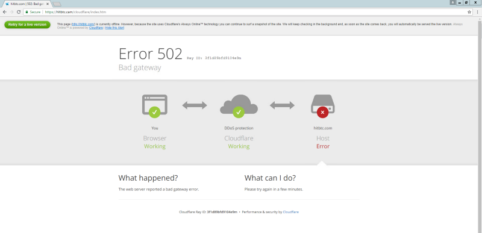
Task: Close the hitbtc.com 502 tab
Action: [48, 4]
